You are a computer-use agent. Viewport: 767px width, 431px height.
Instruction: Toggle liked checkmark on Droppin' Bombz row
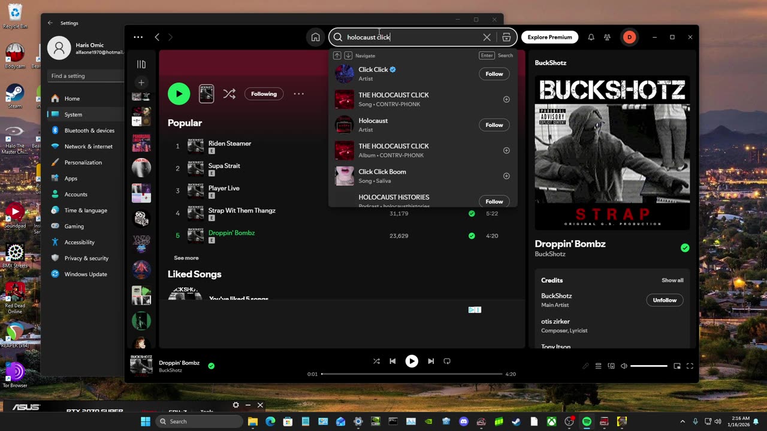pos(472,236)
